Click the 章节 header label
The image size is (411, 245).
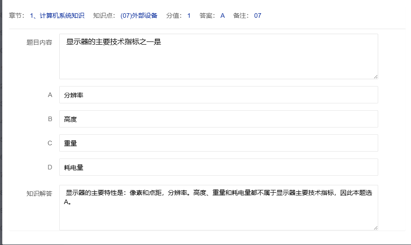pyautogui.click(x=15, y=16)
